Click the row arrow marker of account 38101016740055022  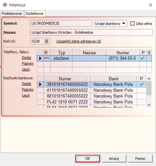40,84
